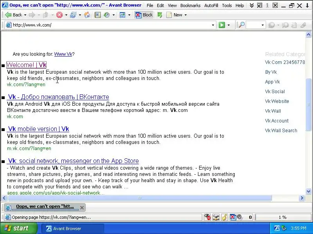Refresh the page with the blue arrows icon
This screenshot has height=234, width=313.
coord(73,15)
